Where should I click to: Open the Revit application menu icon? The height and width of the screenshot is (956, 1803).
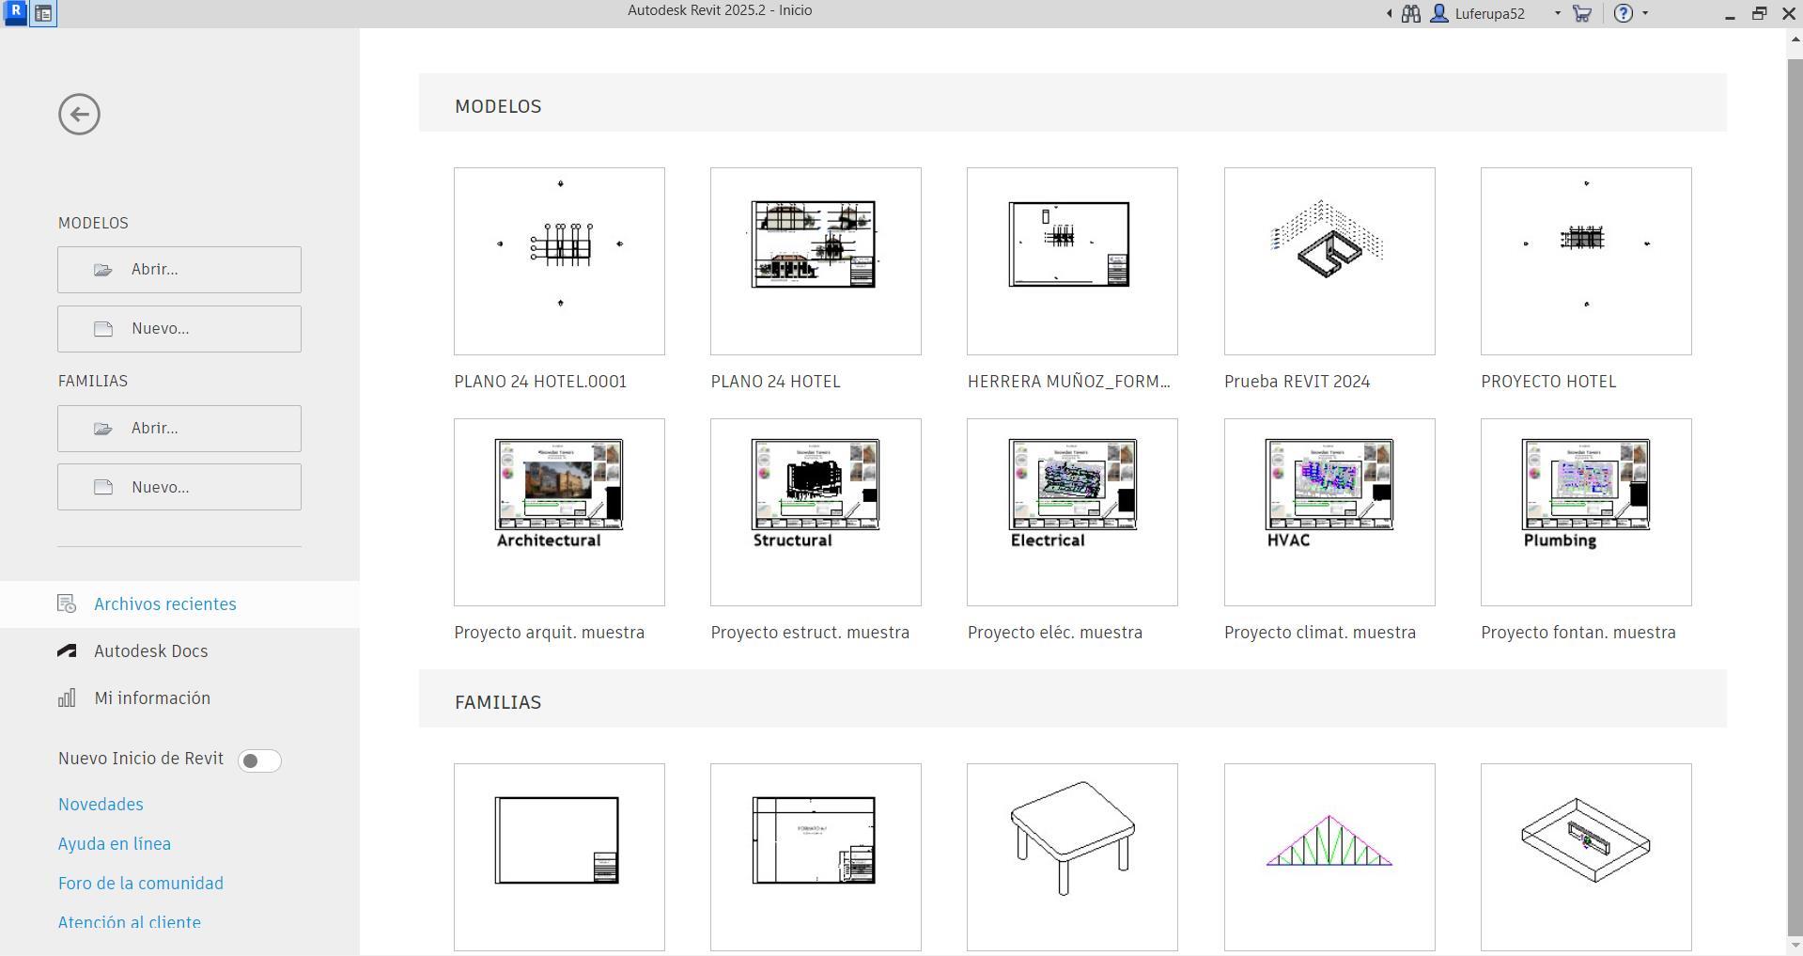pos(15,13)
